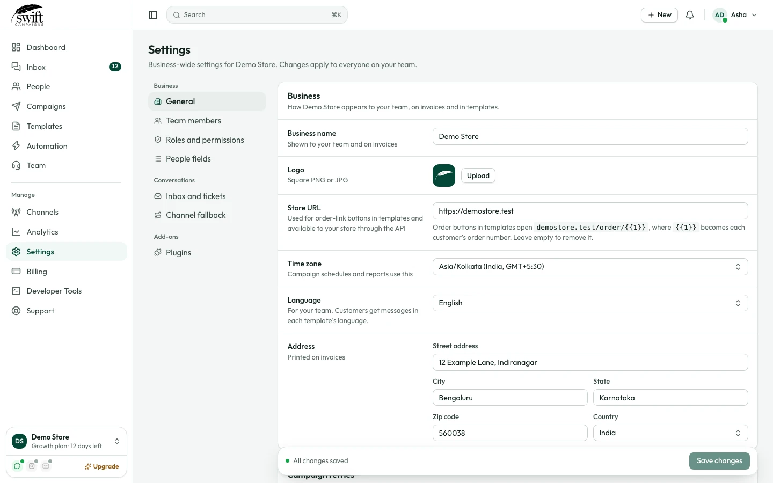Viewport: 773px width, 483px height.
Task: Select the Campaigns paper plane icon
Action: click(16, 106)
